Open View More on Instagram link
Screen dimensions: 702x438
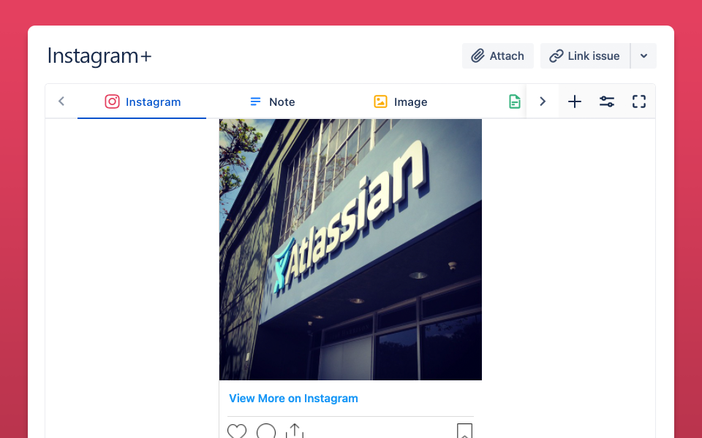293,399
